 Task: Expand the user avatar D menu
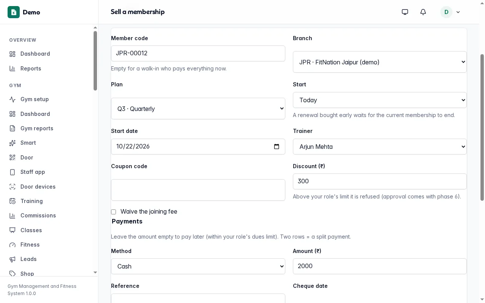tap(451, 12)
